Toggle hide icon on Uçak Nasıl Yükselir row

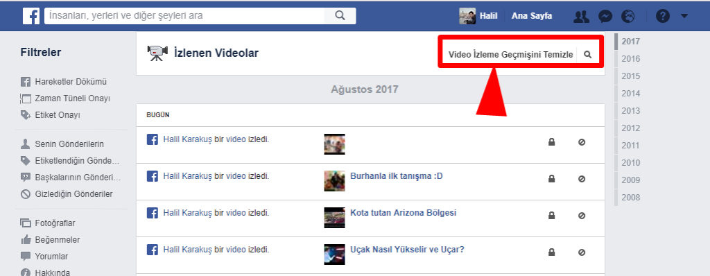click(582, 252)
